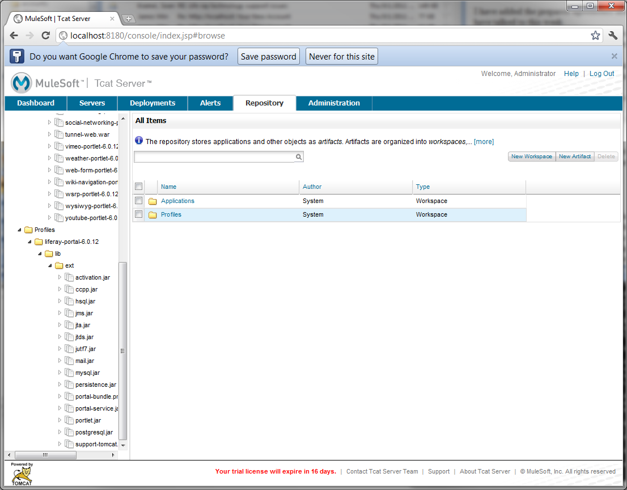Click the mysql.jar artifact icon
Image resolution: width=627 pixels, height=490 pixels.
(69, 373)
